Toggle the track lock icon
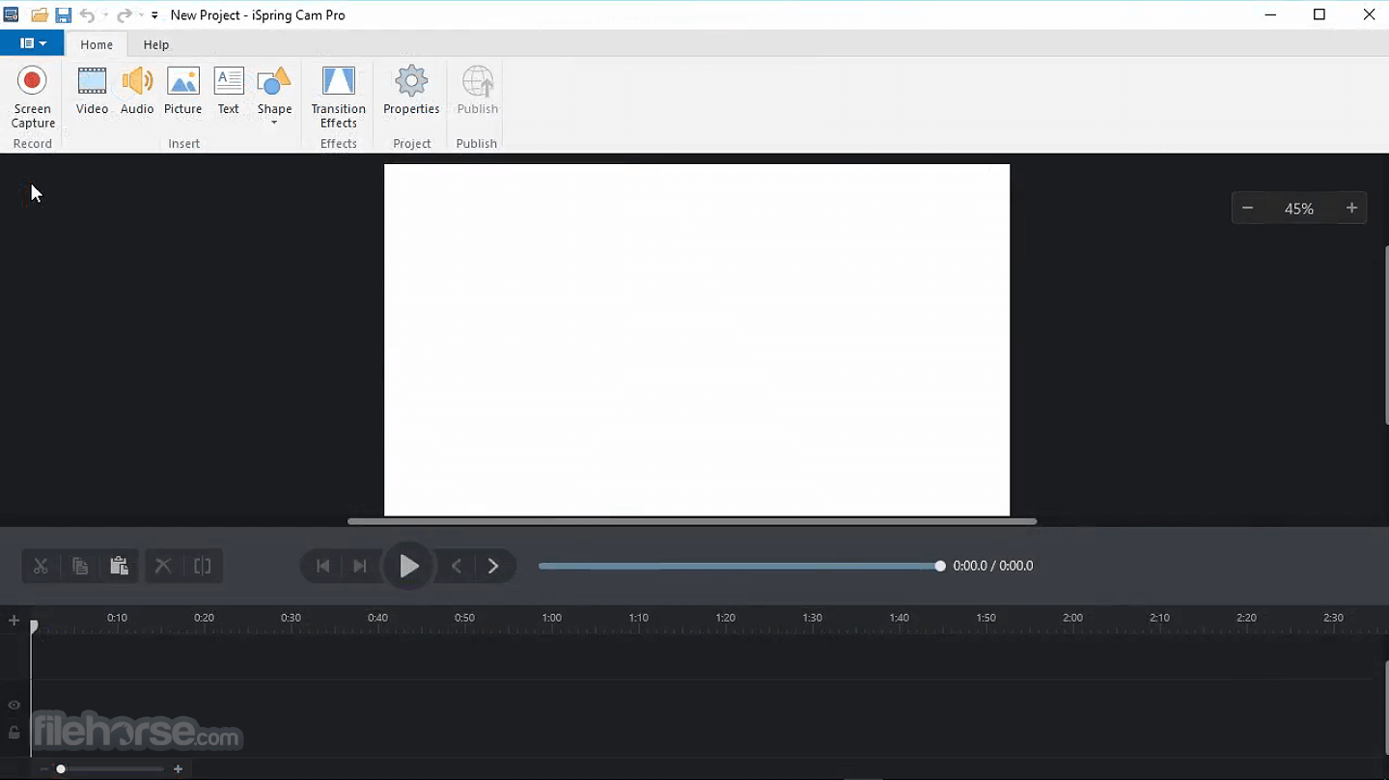The height and width of the screenshot is (780, 1389). 14,734
